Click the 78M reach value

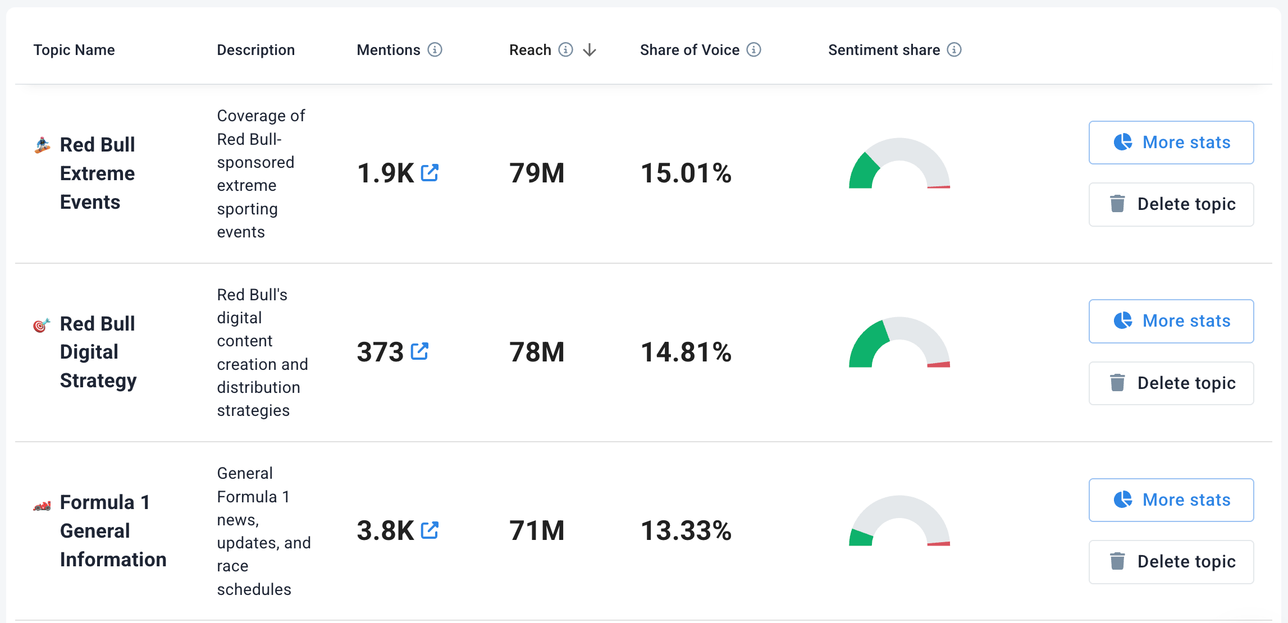pyautogui.click(x=537, y=352)
